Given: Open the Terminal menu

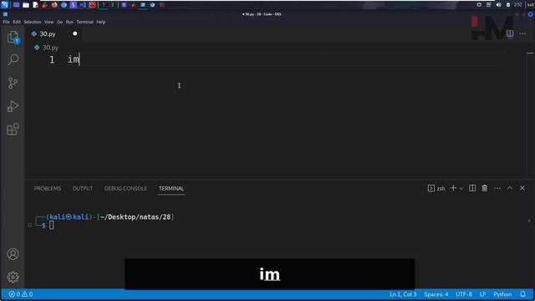Looking at the screenshot, I should (84, 22).
